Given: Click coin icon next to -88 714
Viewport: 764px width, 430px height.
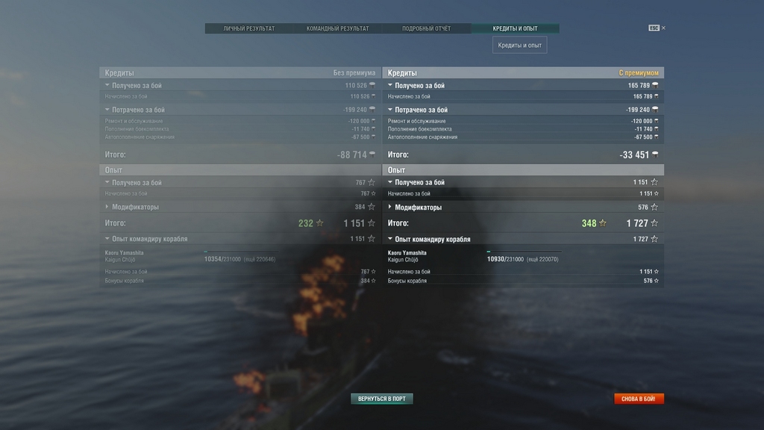Looking at the screenshot, I should [372, 155].
